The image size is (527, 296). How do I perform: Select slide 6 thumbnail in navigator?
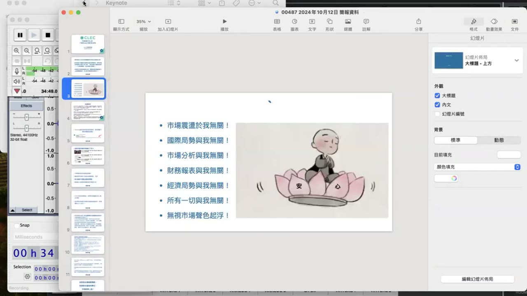tap(88, 155)
